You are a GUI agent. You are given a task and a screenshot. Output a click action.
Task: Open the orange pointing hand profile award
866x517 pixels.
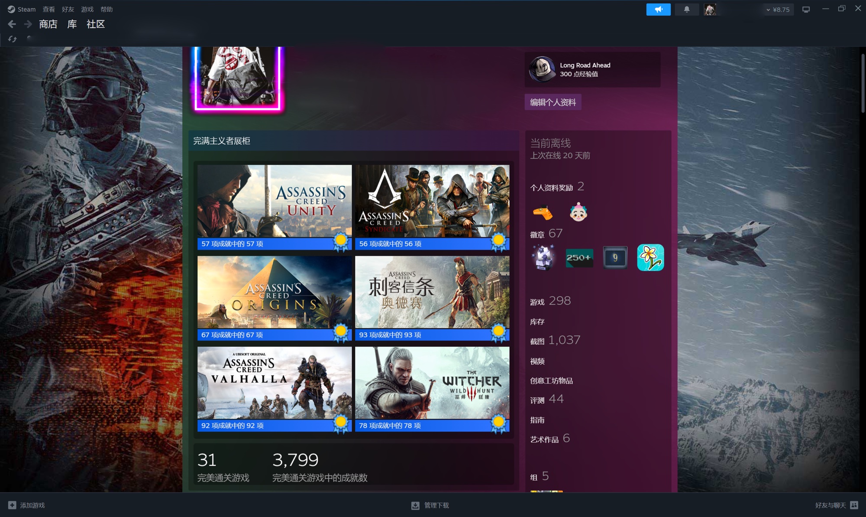click(543, 213)
